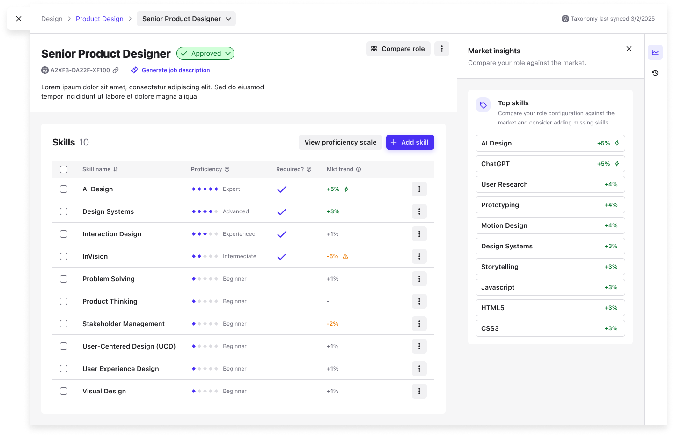Open row actions menu for AI Design

coord(419,189)
